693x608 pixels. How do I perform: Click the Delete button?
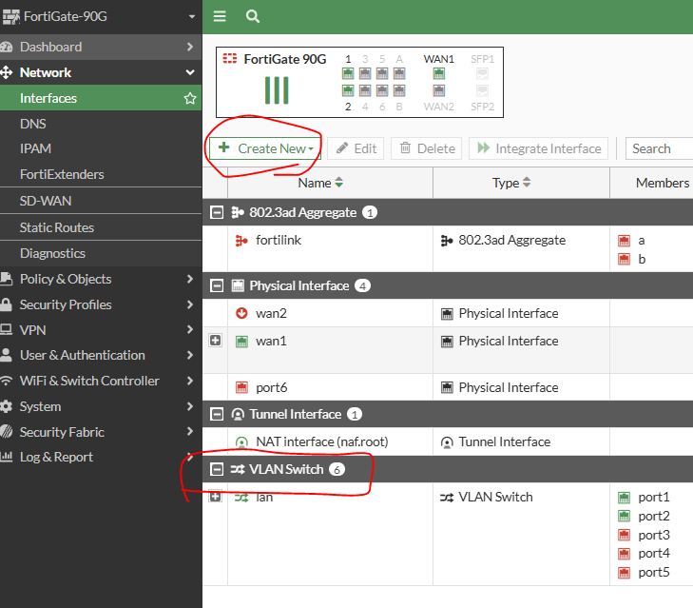[x=427, y=148]
